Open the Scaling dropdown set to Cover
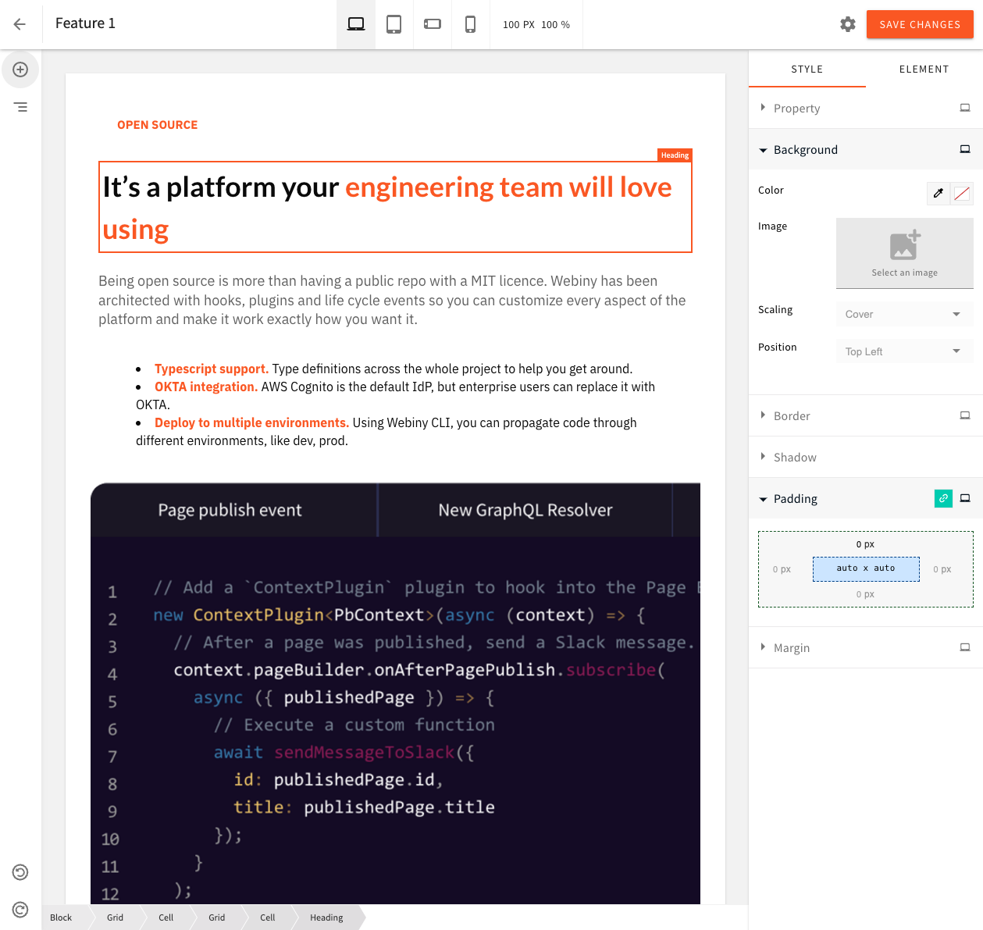This screenshot has width=983, height=930. tap(903, 313)
